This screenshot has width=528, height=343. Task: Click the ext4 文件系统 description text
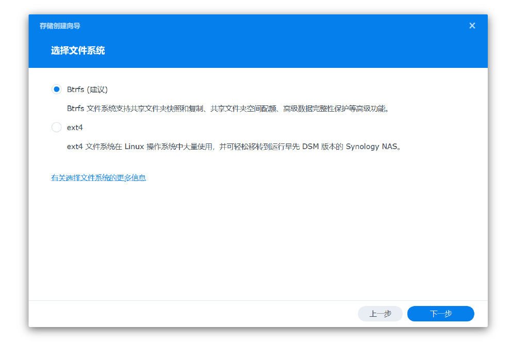[x=234, y=147]
